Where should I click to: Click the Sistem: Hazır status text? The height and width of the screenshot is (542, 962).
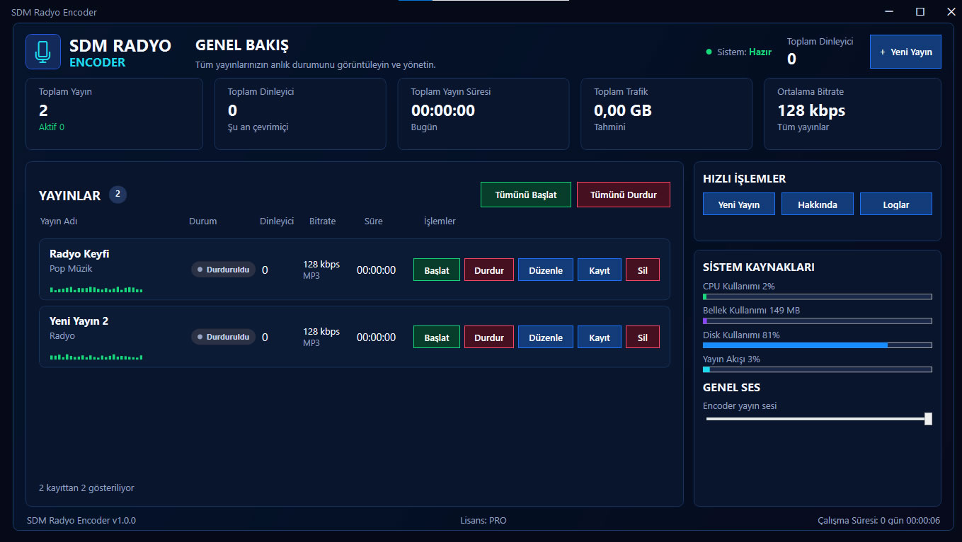745,52
